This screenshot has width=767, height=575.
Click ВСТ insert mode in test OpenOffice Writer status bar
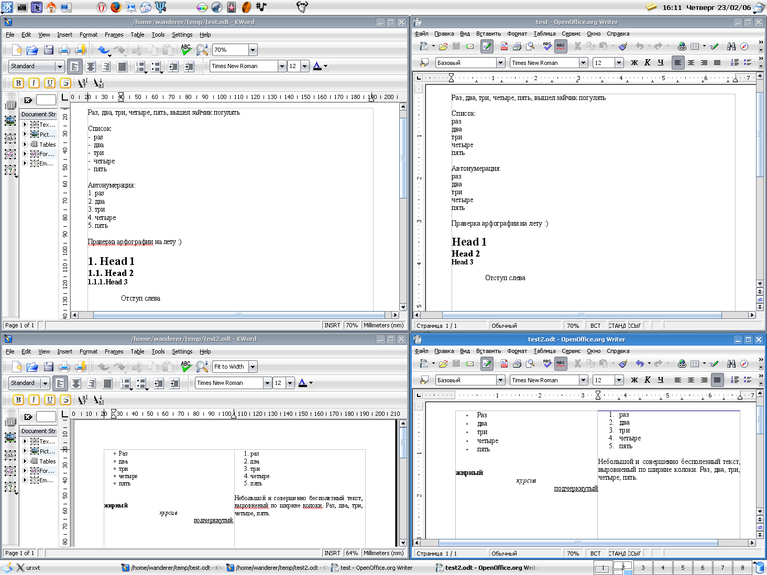pyautogui.click(x=596, y=326)
